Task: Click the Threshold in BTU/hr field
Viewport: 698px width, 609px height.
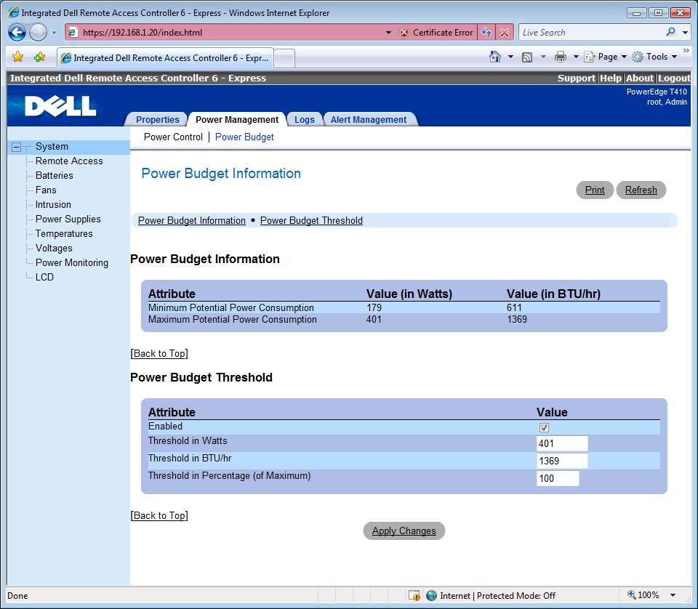Action: tap(562, 461)
